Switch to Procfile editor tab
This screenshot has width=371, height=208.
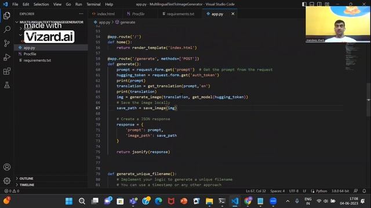[x=140, y=14]
